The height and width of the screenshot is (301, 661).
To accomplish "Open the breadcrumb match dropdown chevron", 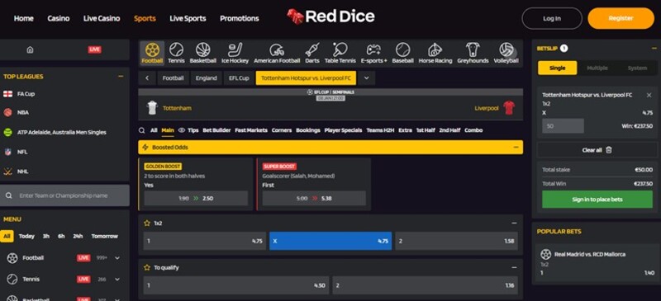I will click(x=366, y=78).
